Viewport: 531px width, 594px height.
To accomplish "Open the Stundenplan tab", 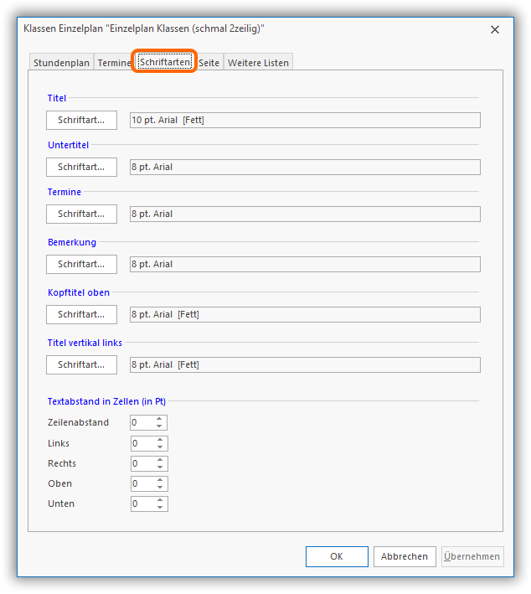I will [61, 63].
